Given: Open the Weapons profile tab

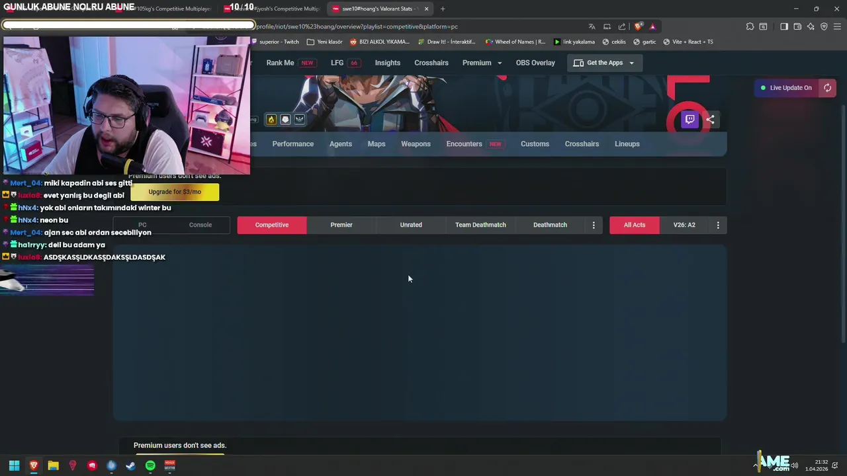Looking at the screenshot, I should click(416, 144).
